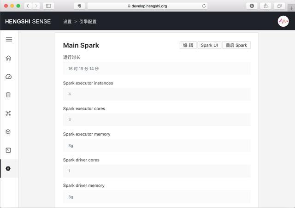Go to the Home icon in the sidebar
Screen dimensions: 295x208
coord(8,58)
